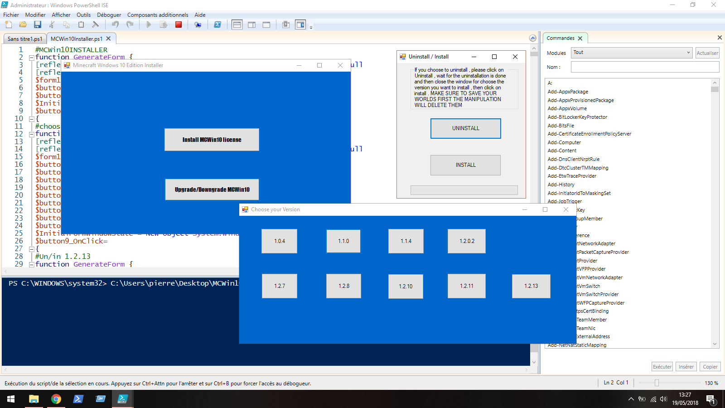Click Install MCWin10 license button
Image resolution: width=725 pixels, height=408 pixels.
point(212,140)
